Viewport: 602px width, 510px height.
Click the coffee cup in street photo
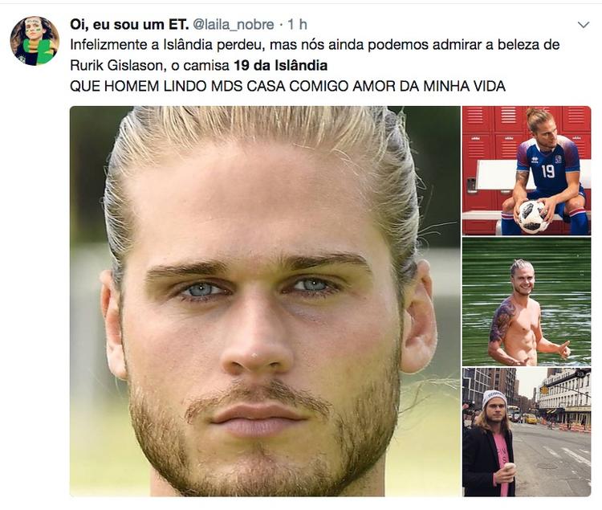point(509,471)
